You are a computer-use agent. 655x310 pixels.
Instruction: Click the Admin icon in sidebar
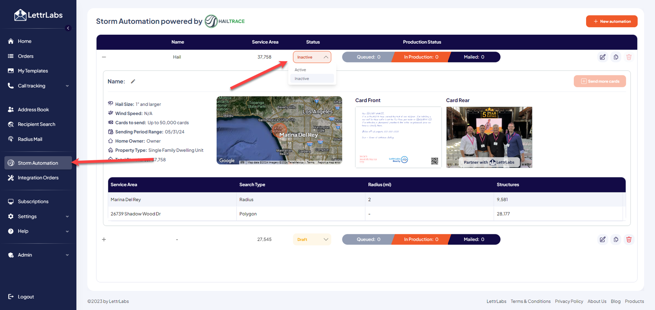11,255
